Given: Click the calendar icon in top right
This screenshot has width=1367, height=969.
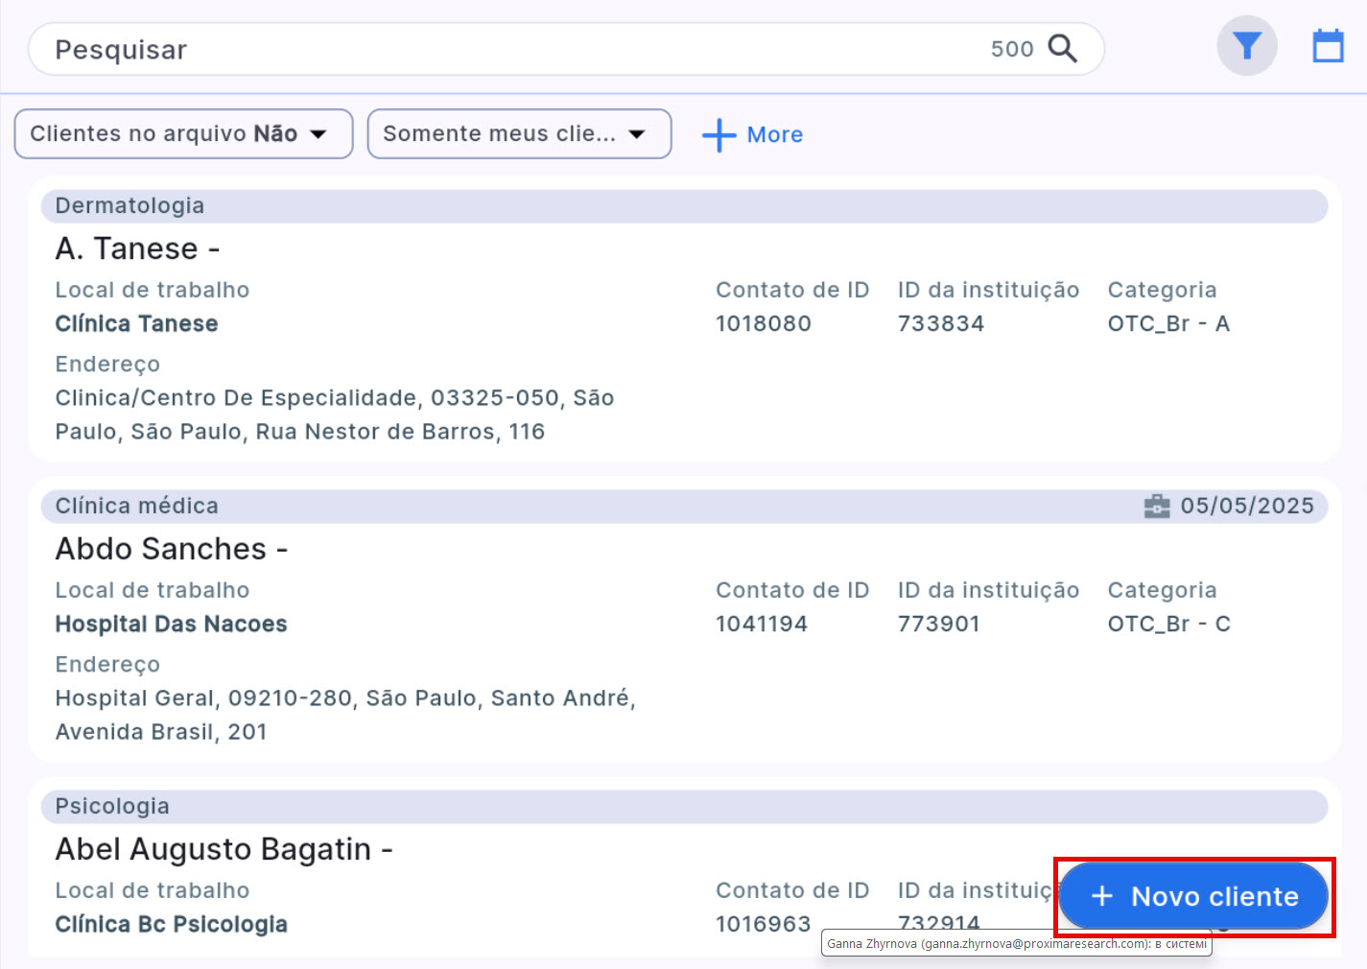Looking at the screenshot, I should [x=1328, y=45].
